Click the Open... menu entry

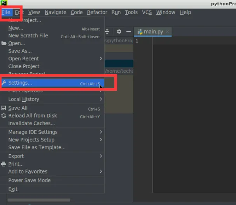tap(52, 43)
